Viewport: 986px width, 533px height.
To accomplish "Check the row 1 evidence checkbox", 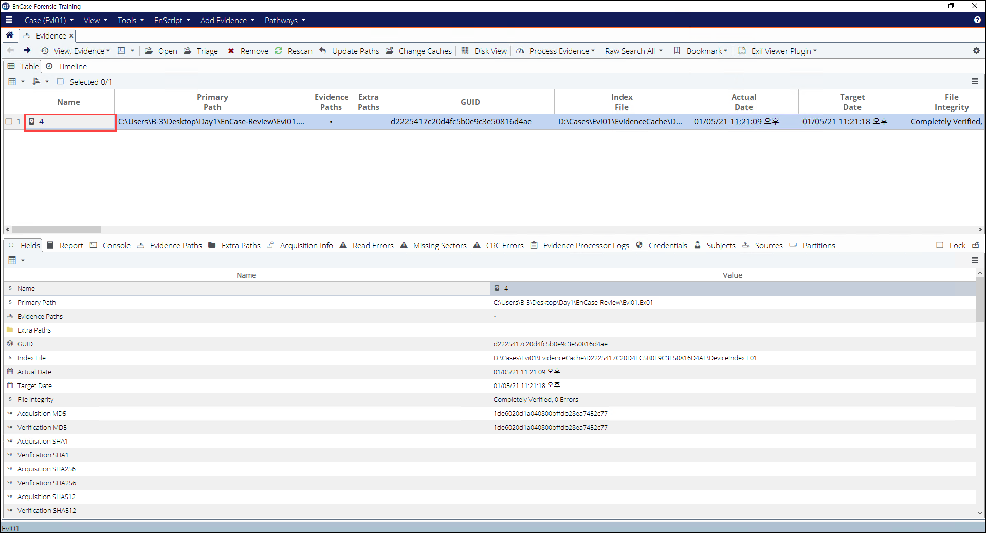I will pyautogui.click(x=9, y=122).
